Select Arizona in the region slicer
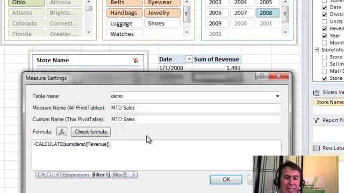344x193 pixels. click(x=64, y=3)
